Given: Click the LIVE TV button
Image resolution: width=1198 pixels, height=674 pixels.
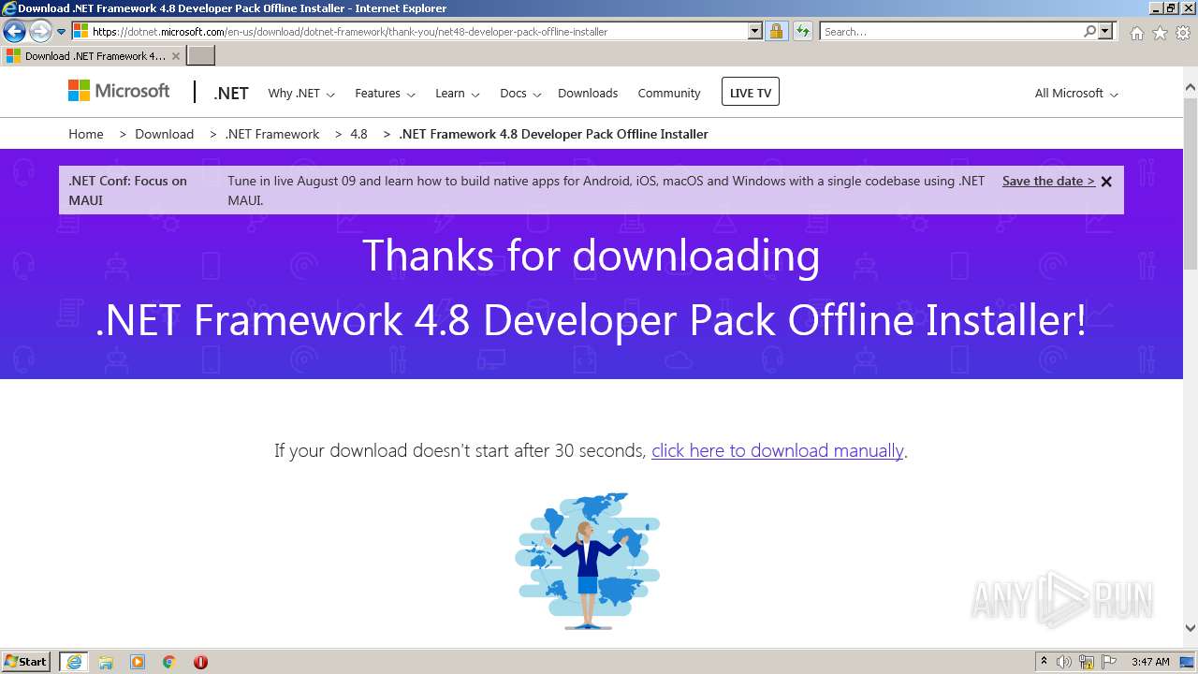Looking at the screenshot, I should (x=751, y=92).
